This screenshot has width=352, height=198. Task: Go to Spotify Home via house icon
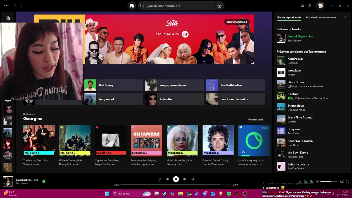132,5
